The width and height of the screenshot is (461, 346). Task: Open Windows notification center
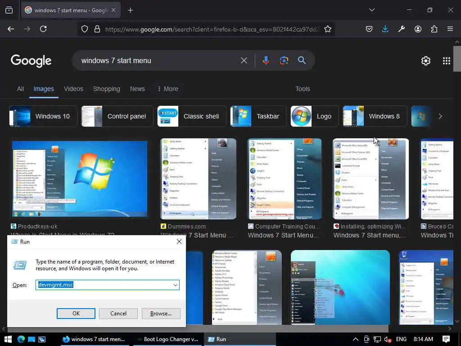pyautogui.click(x=446, y=339)
